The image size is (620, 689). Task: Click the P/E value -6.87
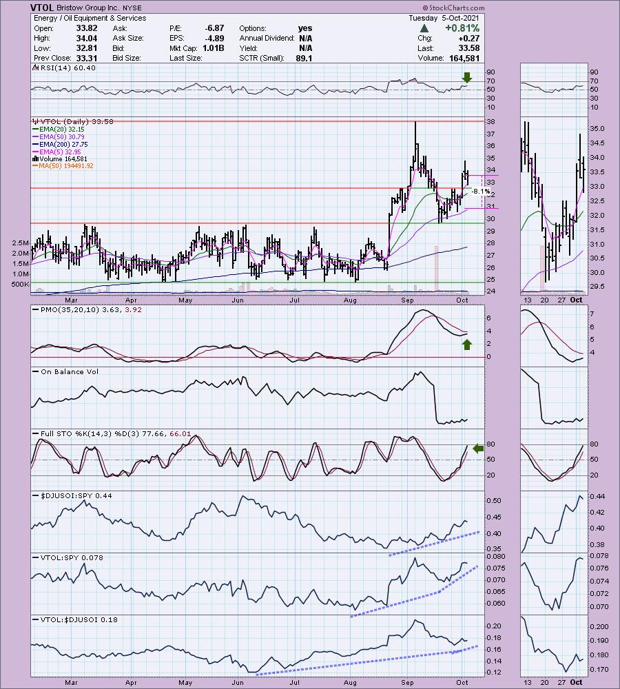(214, 28)
